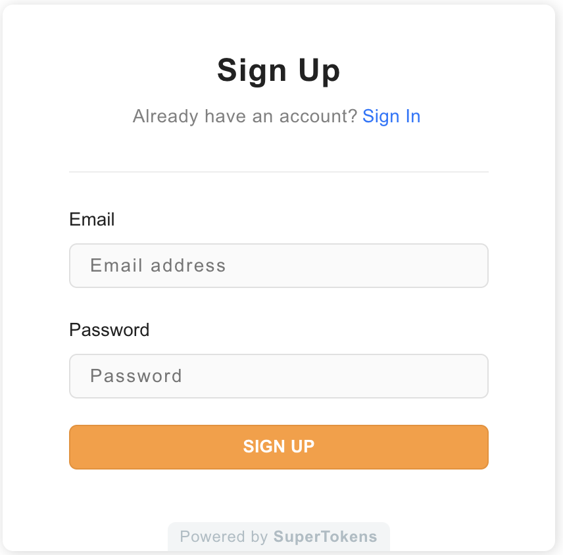Click the Password field label
This screenshot has width=563, height=555.
point(109,330)
